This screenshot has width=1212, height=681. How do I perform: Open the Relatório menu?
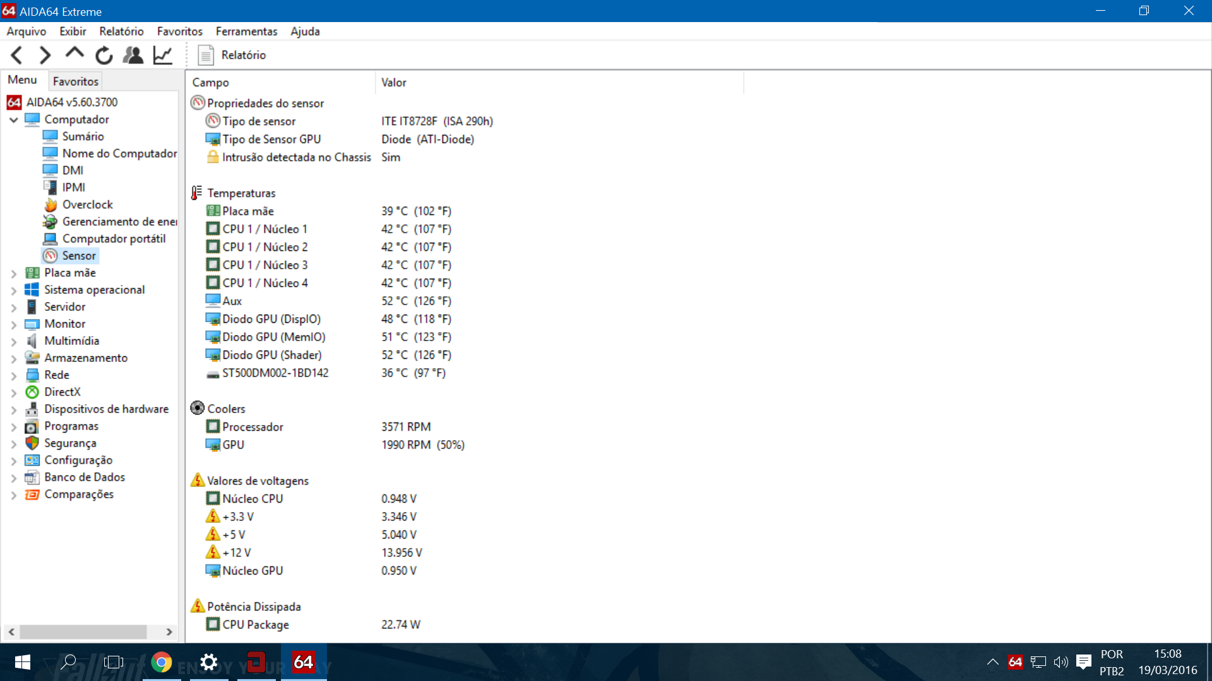(121, 32)
